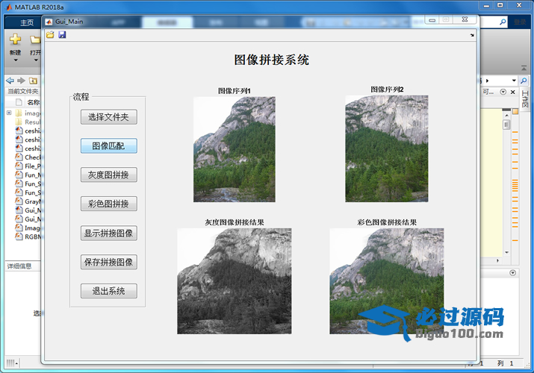This screenshot has width=534, height=373.
Task: Start 彩色图拼接 color stitching
Action: pyautogui.click(x=108, y=204)
